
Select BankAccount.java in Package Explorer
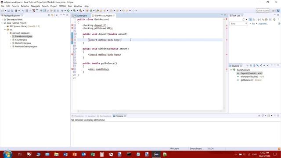click(23, 36)
